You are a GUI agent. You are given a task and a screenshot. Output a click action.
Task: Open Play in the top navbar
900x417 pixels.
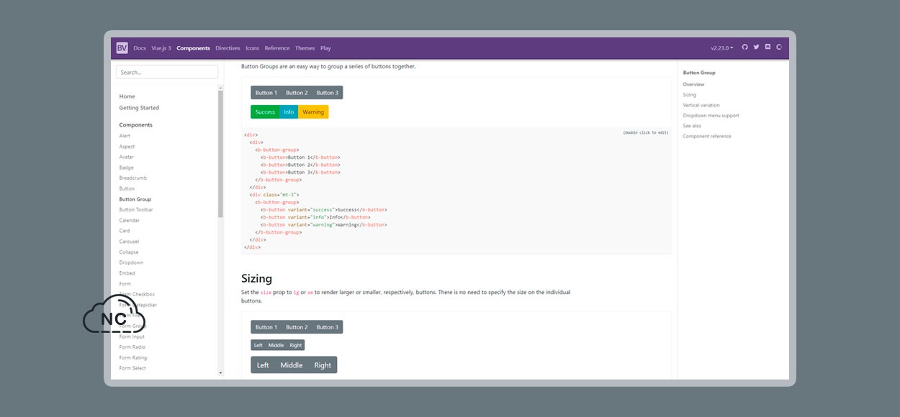pyautogui.click(x=325, y=48)
